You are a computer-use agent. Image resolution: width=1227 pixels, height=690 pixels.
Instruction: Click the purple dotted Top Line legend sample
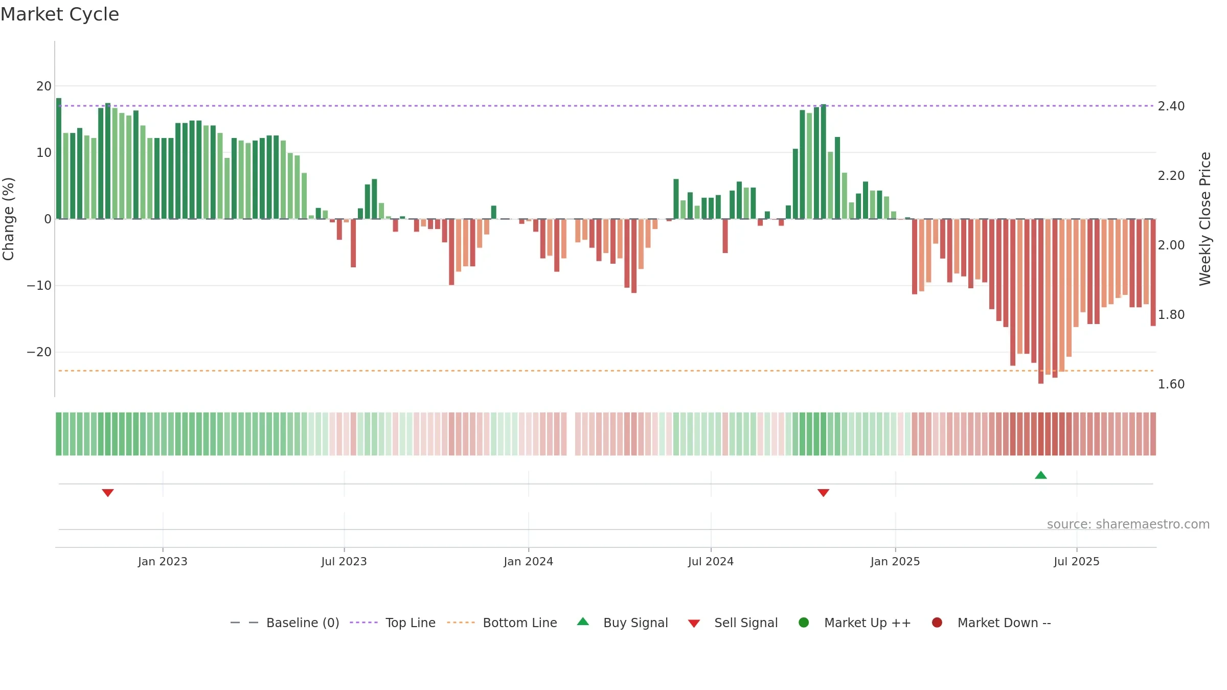click(x=363, y=623)
